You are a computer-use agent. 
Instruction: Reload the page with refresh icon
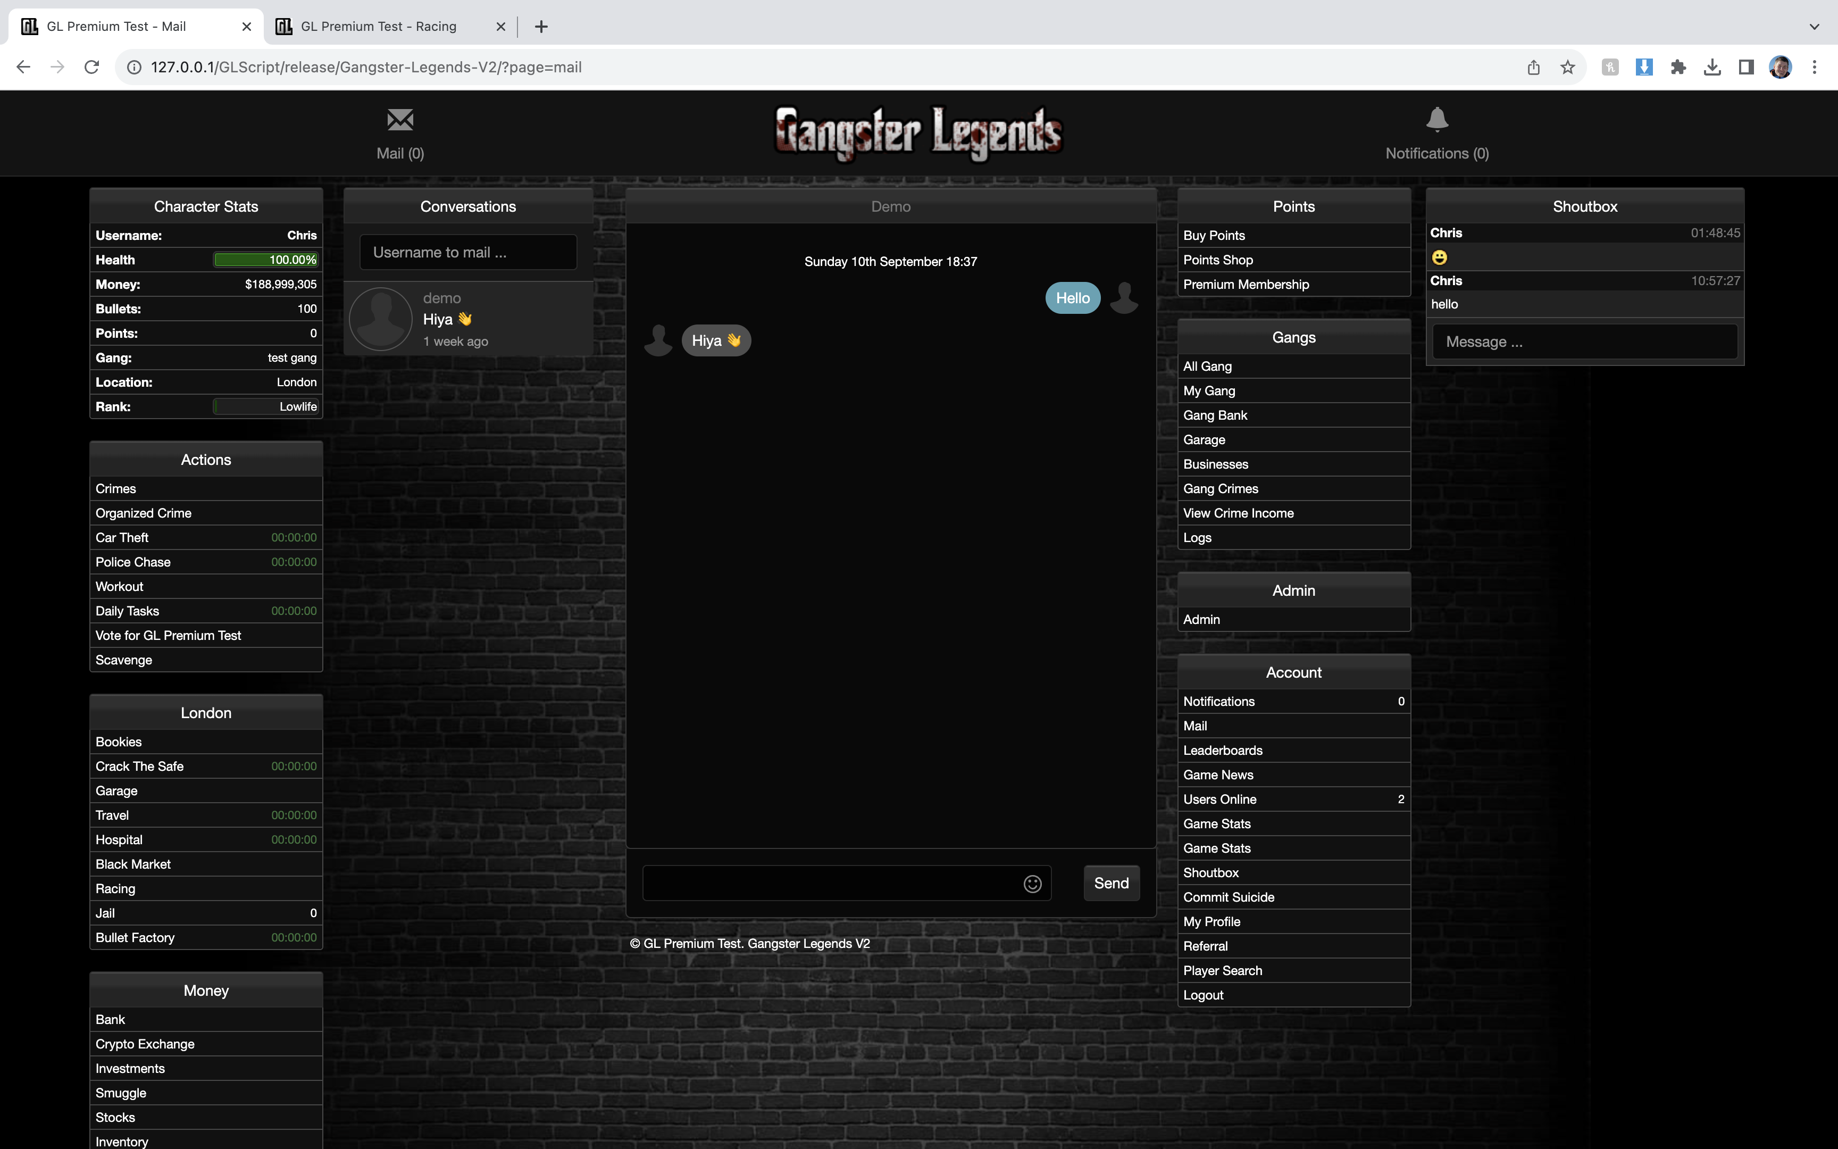[92, 68]
